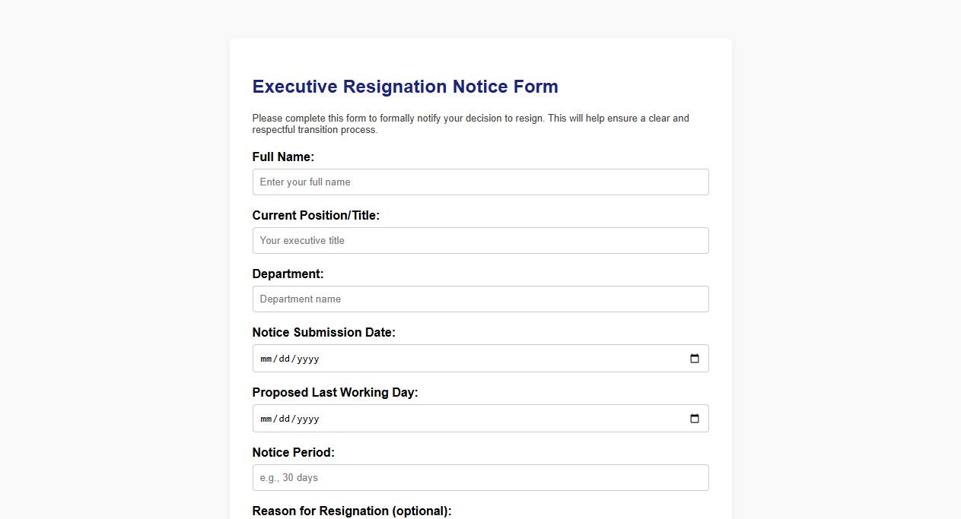This screenshot has width=961, height=519.
Task: Click the month segment of Notice Submission Date
Action: (266, 358)
